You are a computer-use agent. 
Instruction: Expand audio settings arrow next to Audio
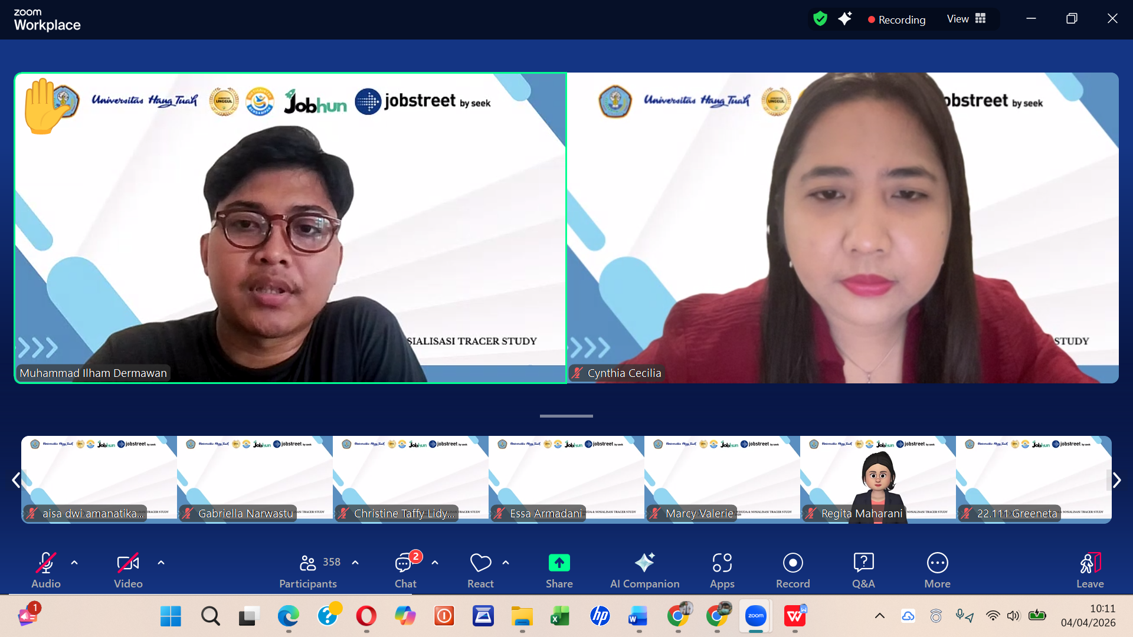[74, 563]
